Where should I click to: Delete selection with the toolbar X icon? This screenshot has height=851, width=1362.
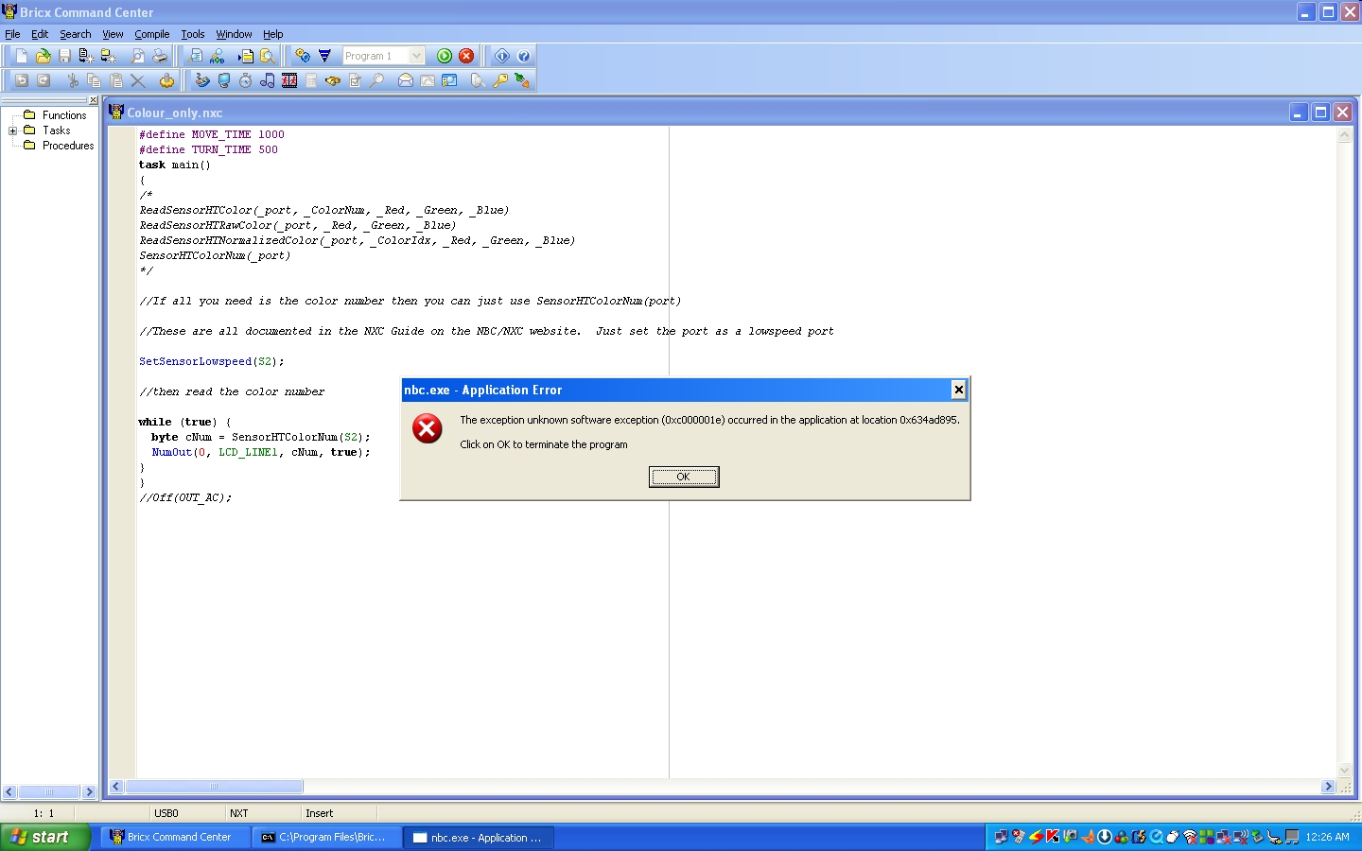tap(138, 81)
